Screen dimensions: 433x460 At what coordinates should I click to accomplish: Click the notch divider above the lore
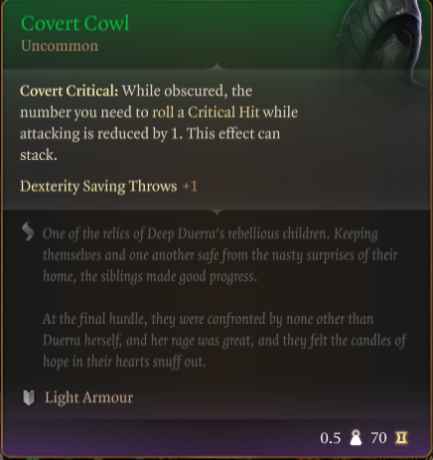(216, 212)
